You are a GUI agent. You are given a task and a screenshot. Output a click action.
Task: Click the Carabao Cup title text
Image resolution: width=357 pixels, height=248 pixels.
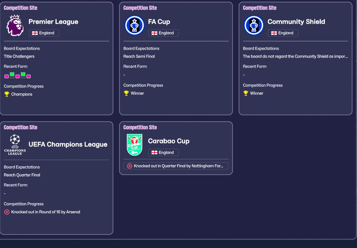point(169,141)
